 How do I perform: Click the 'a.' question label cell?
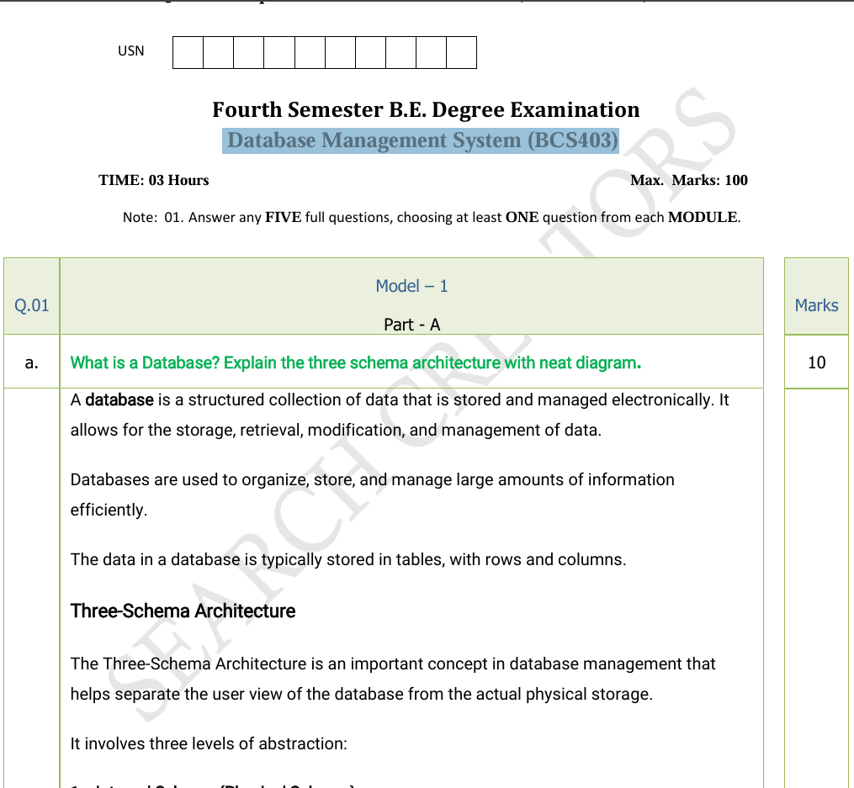tap(32, 362)
